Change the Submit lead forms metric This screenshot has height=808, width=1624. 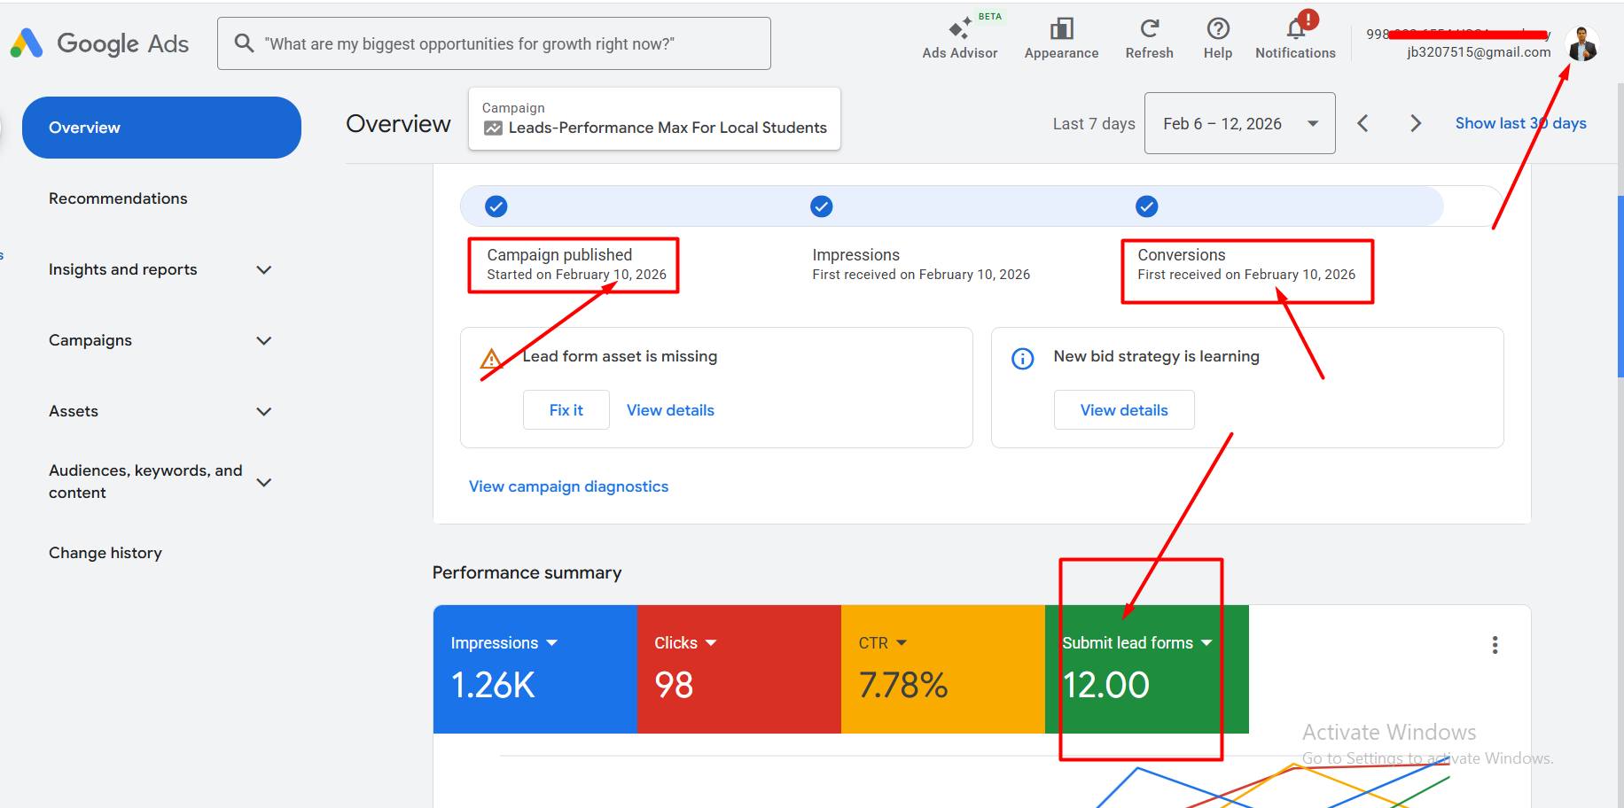tap(1136, 642)
